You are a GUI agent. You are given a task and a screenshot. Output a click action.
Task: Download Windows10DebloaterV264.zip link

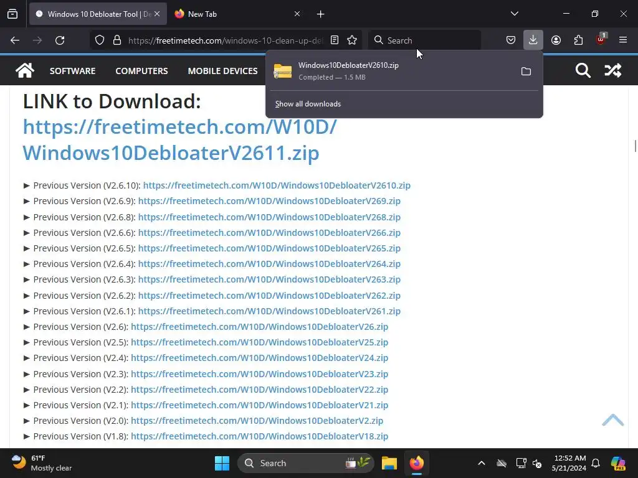269,264
